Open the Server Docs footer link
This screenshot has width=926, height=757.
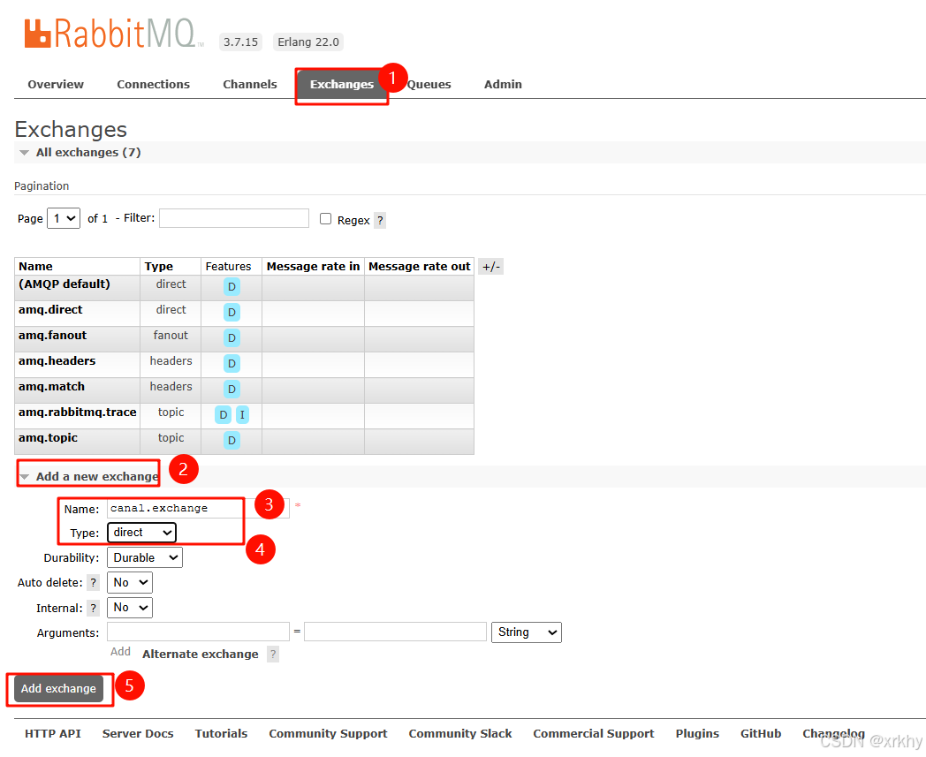pyautogui.click(x=138, y=733)
